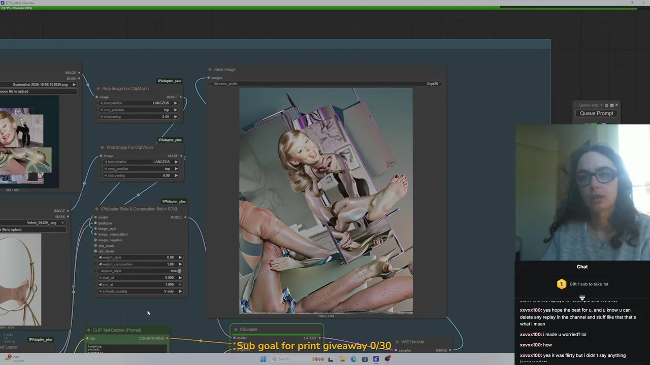
Task: Click the CONDITIONING output socket
Action: tap(168, 339)
